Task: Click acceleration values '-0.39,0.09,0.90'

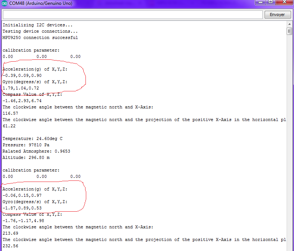Action: [22, 75]
